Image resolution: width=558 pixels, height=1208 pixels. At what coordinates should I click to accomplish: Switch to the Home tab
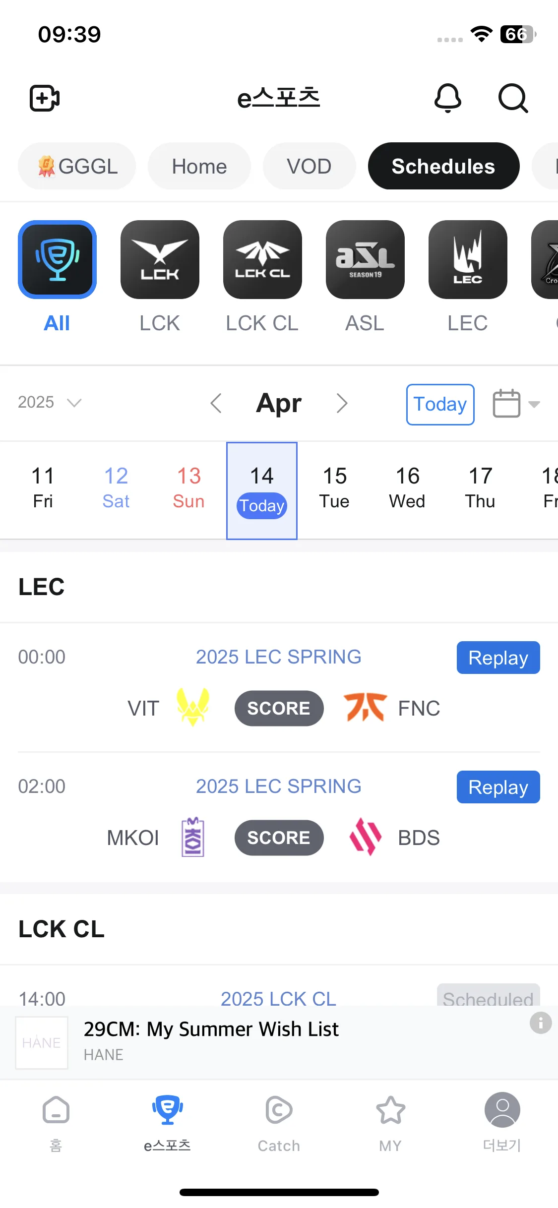(x=199, y=166)
